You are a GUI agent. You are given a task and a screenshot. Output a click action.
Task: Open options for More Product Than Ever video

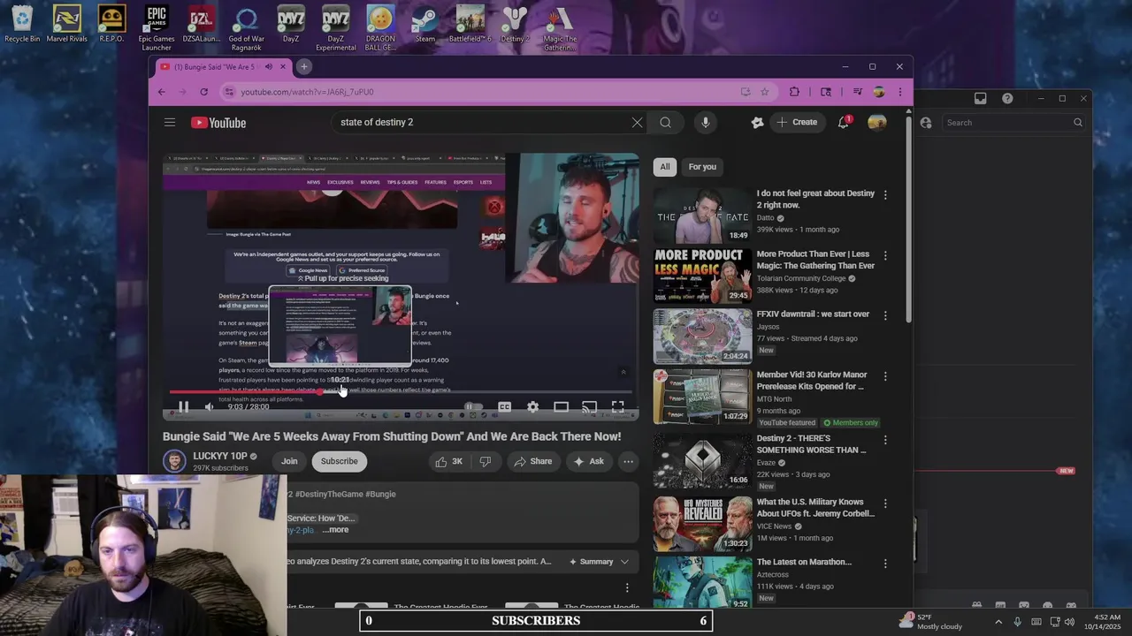click(x=885, y=255)
